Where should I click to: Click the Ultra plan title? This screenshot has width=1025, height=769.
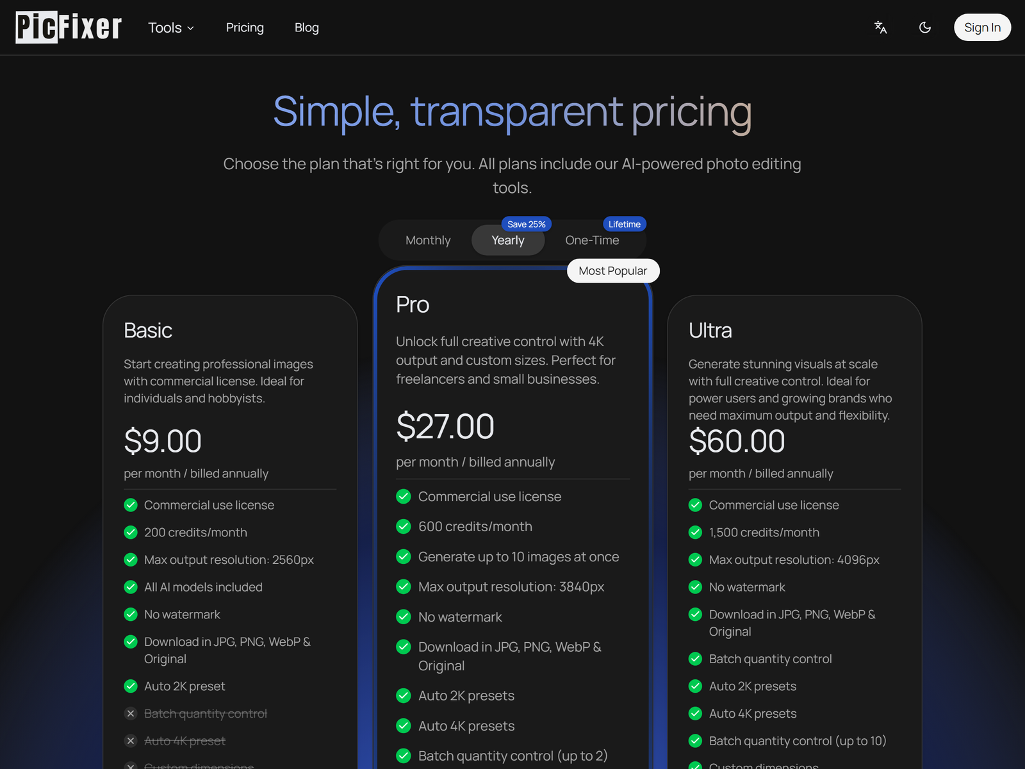(x=710, y=331)
